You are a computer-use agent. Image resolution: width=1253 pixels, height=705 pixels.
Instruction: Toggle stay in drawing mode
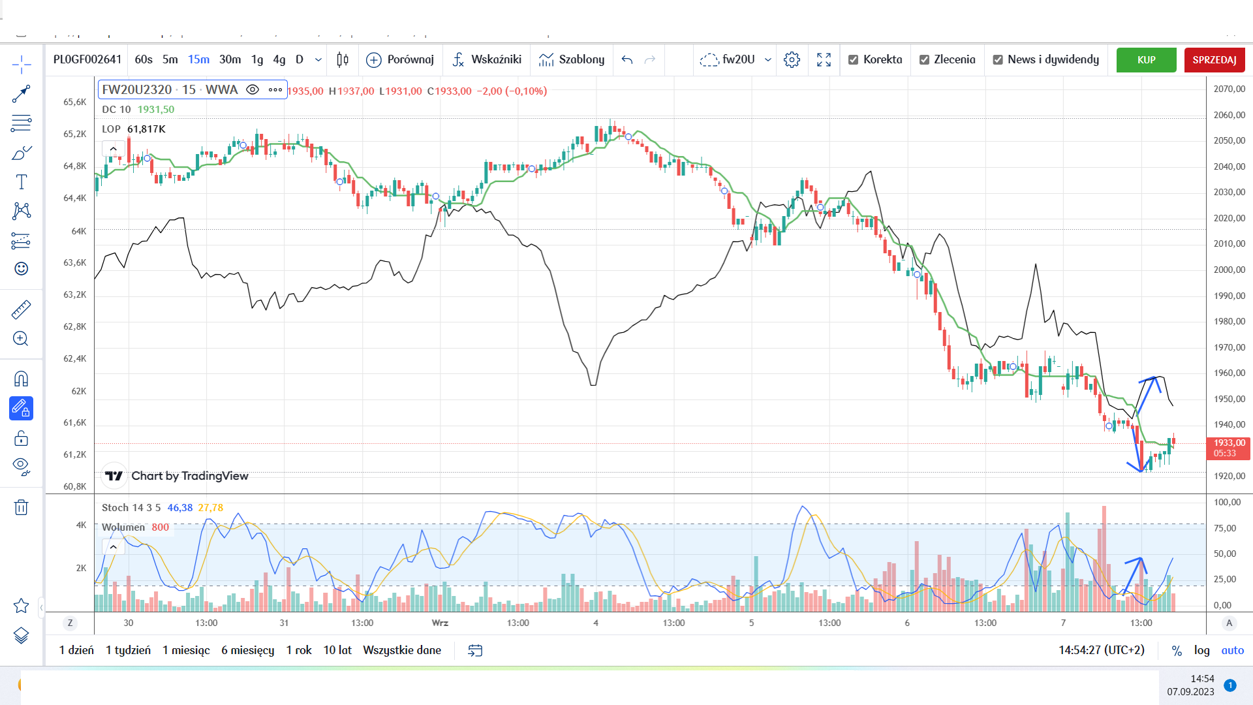tap(21, 409)
